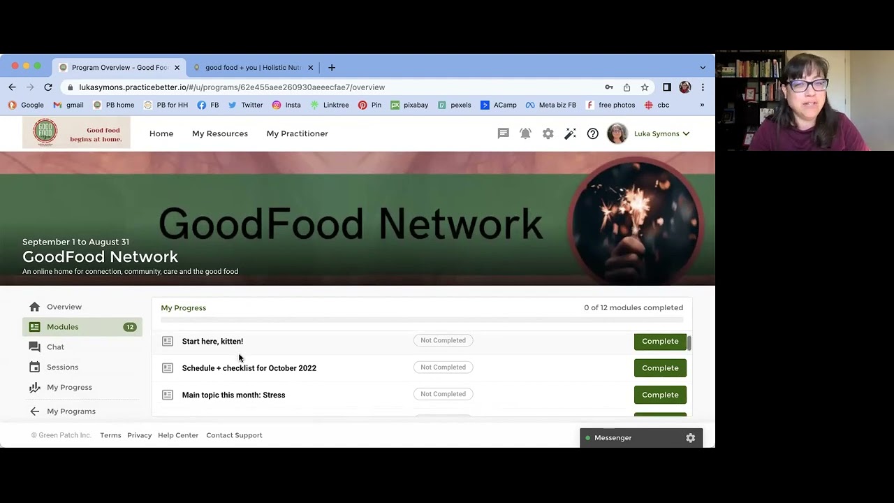Open the Help Center footer link

[178, 435]
